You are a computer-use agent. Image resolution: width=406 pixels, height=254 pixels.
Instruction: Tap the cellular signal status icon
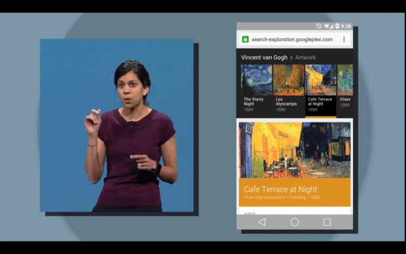tap(331, 26)
